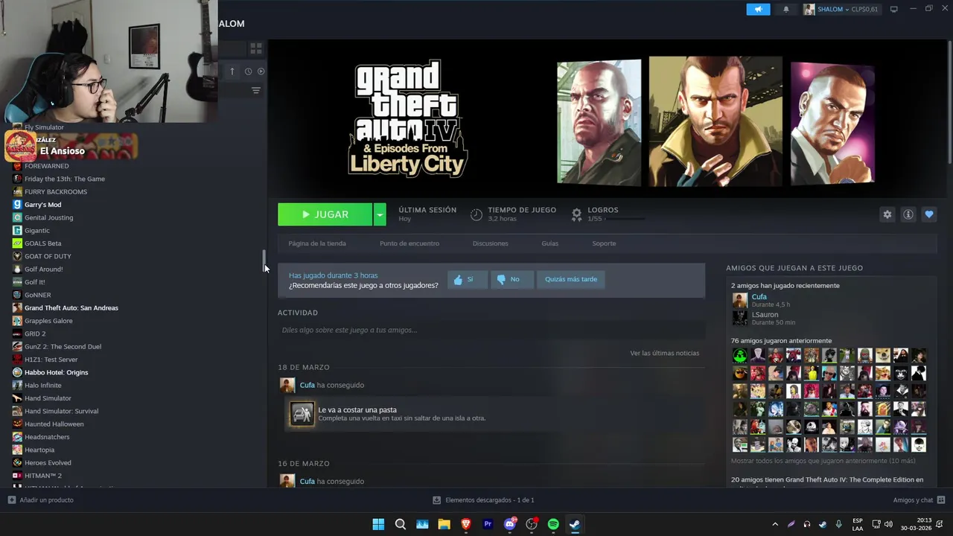Viewport: 953px width, 536px height.
Task: Open the Guías tab
Action: (x=550, y=243)
